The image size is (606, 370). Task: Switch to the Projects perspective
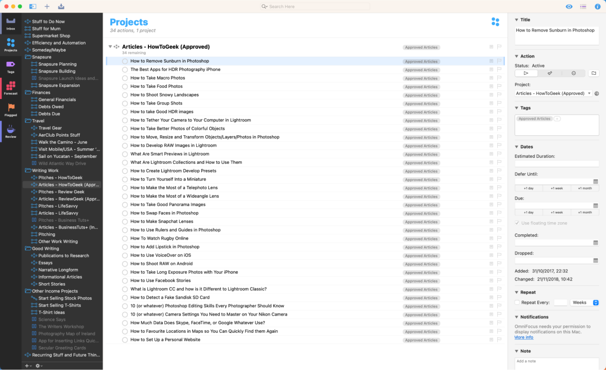11,45
